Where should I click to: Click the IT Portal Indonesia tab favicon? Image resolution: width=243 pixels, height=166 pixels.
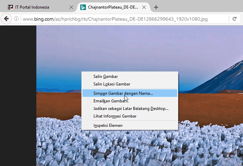tap(10, 7)
